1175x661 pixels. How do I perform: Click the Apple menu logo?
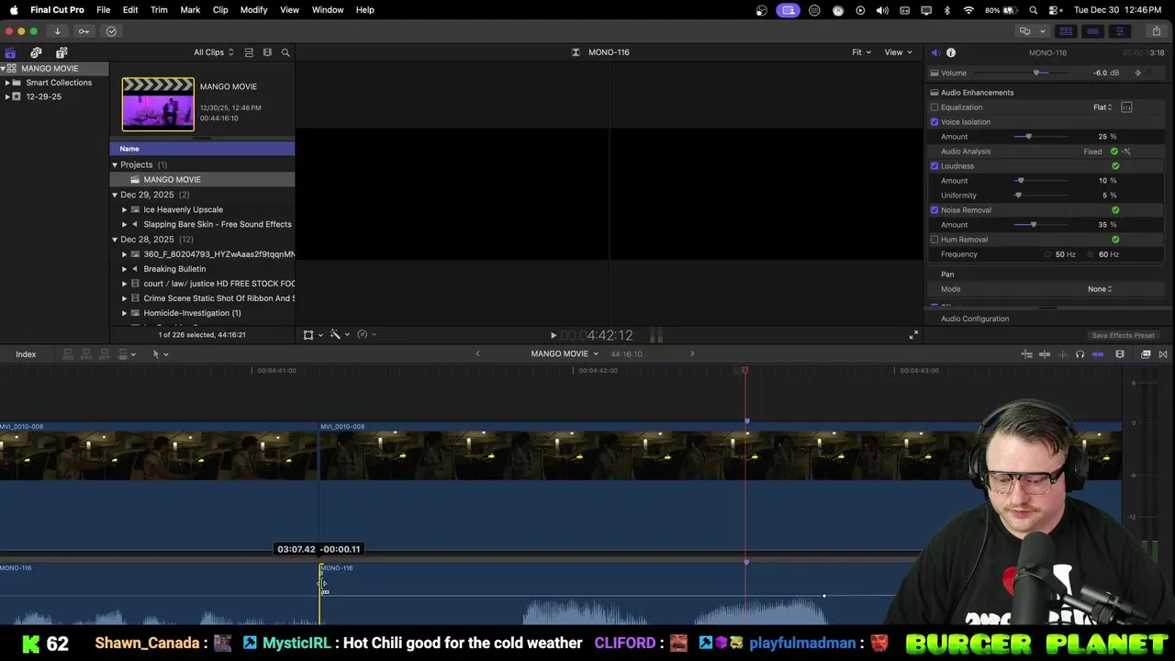tap(14, 10)
